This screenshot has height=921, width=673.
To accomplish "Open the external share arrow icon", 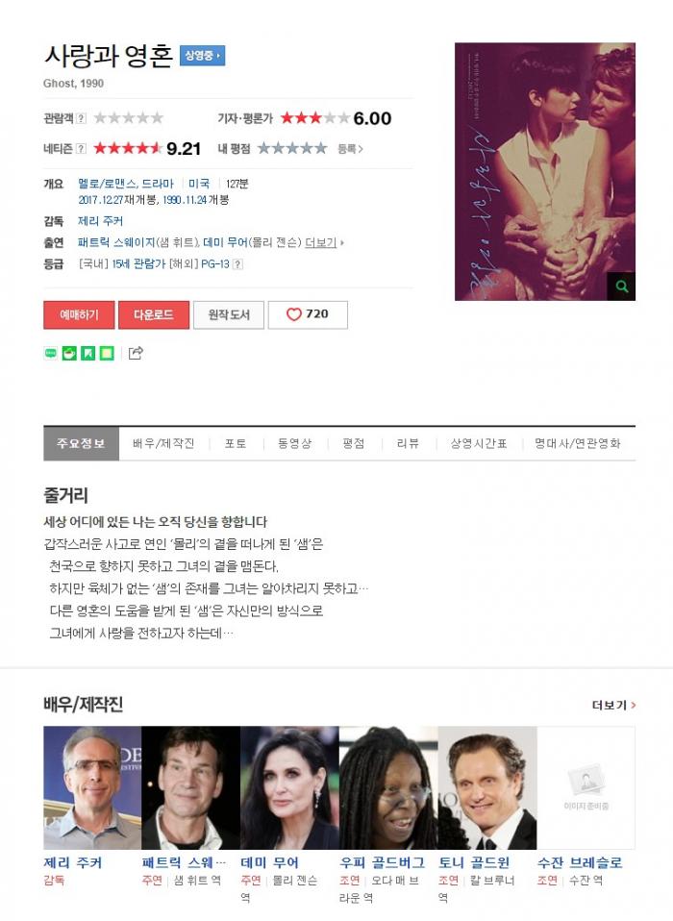I will tap(136, 353).
